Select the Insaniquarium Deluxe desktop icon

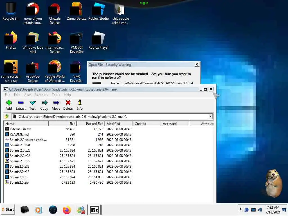[55, 42]
